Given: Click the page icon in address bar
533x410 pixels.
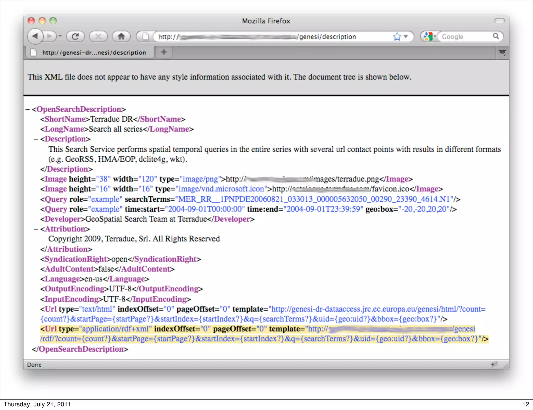Looking at the screenshot, I should tap(145, 36).
